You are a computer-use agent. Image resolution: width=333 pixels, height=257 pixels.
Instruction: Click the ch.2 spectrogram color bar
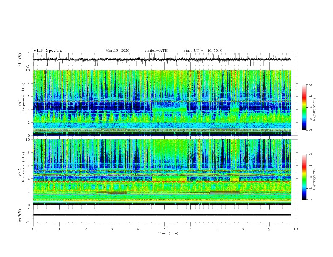[x=304, y=177]
